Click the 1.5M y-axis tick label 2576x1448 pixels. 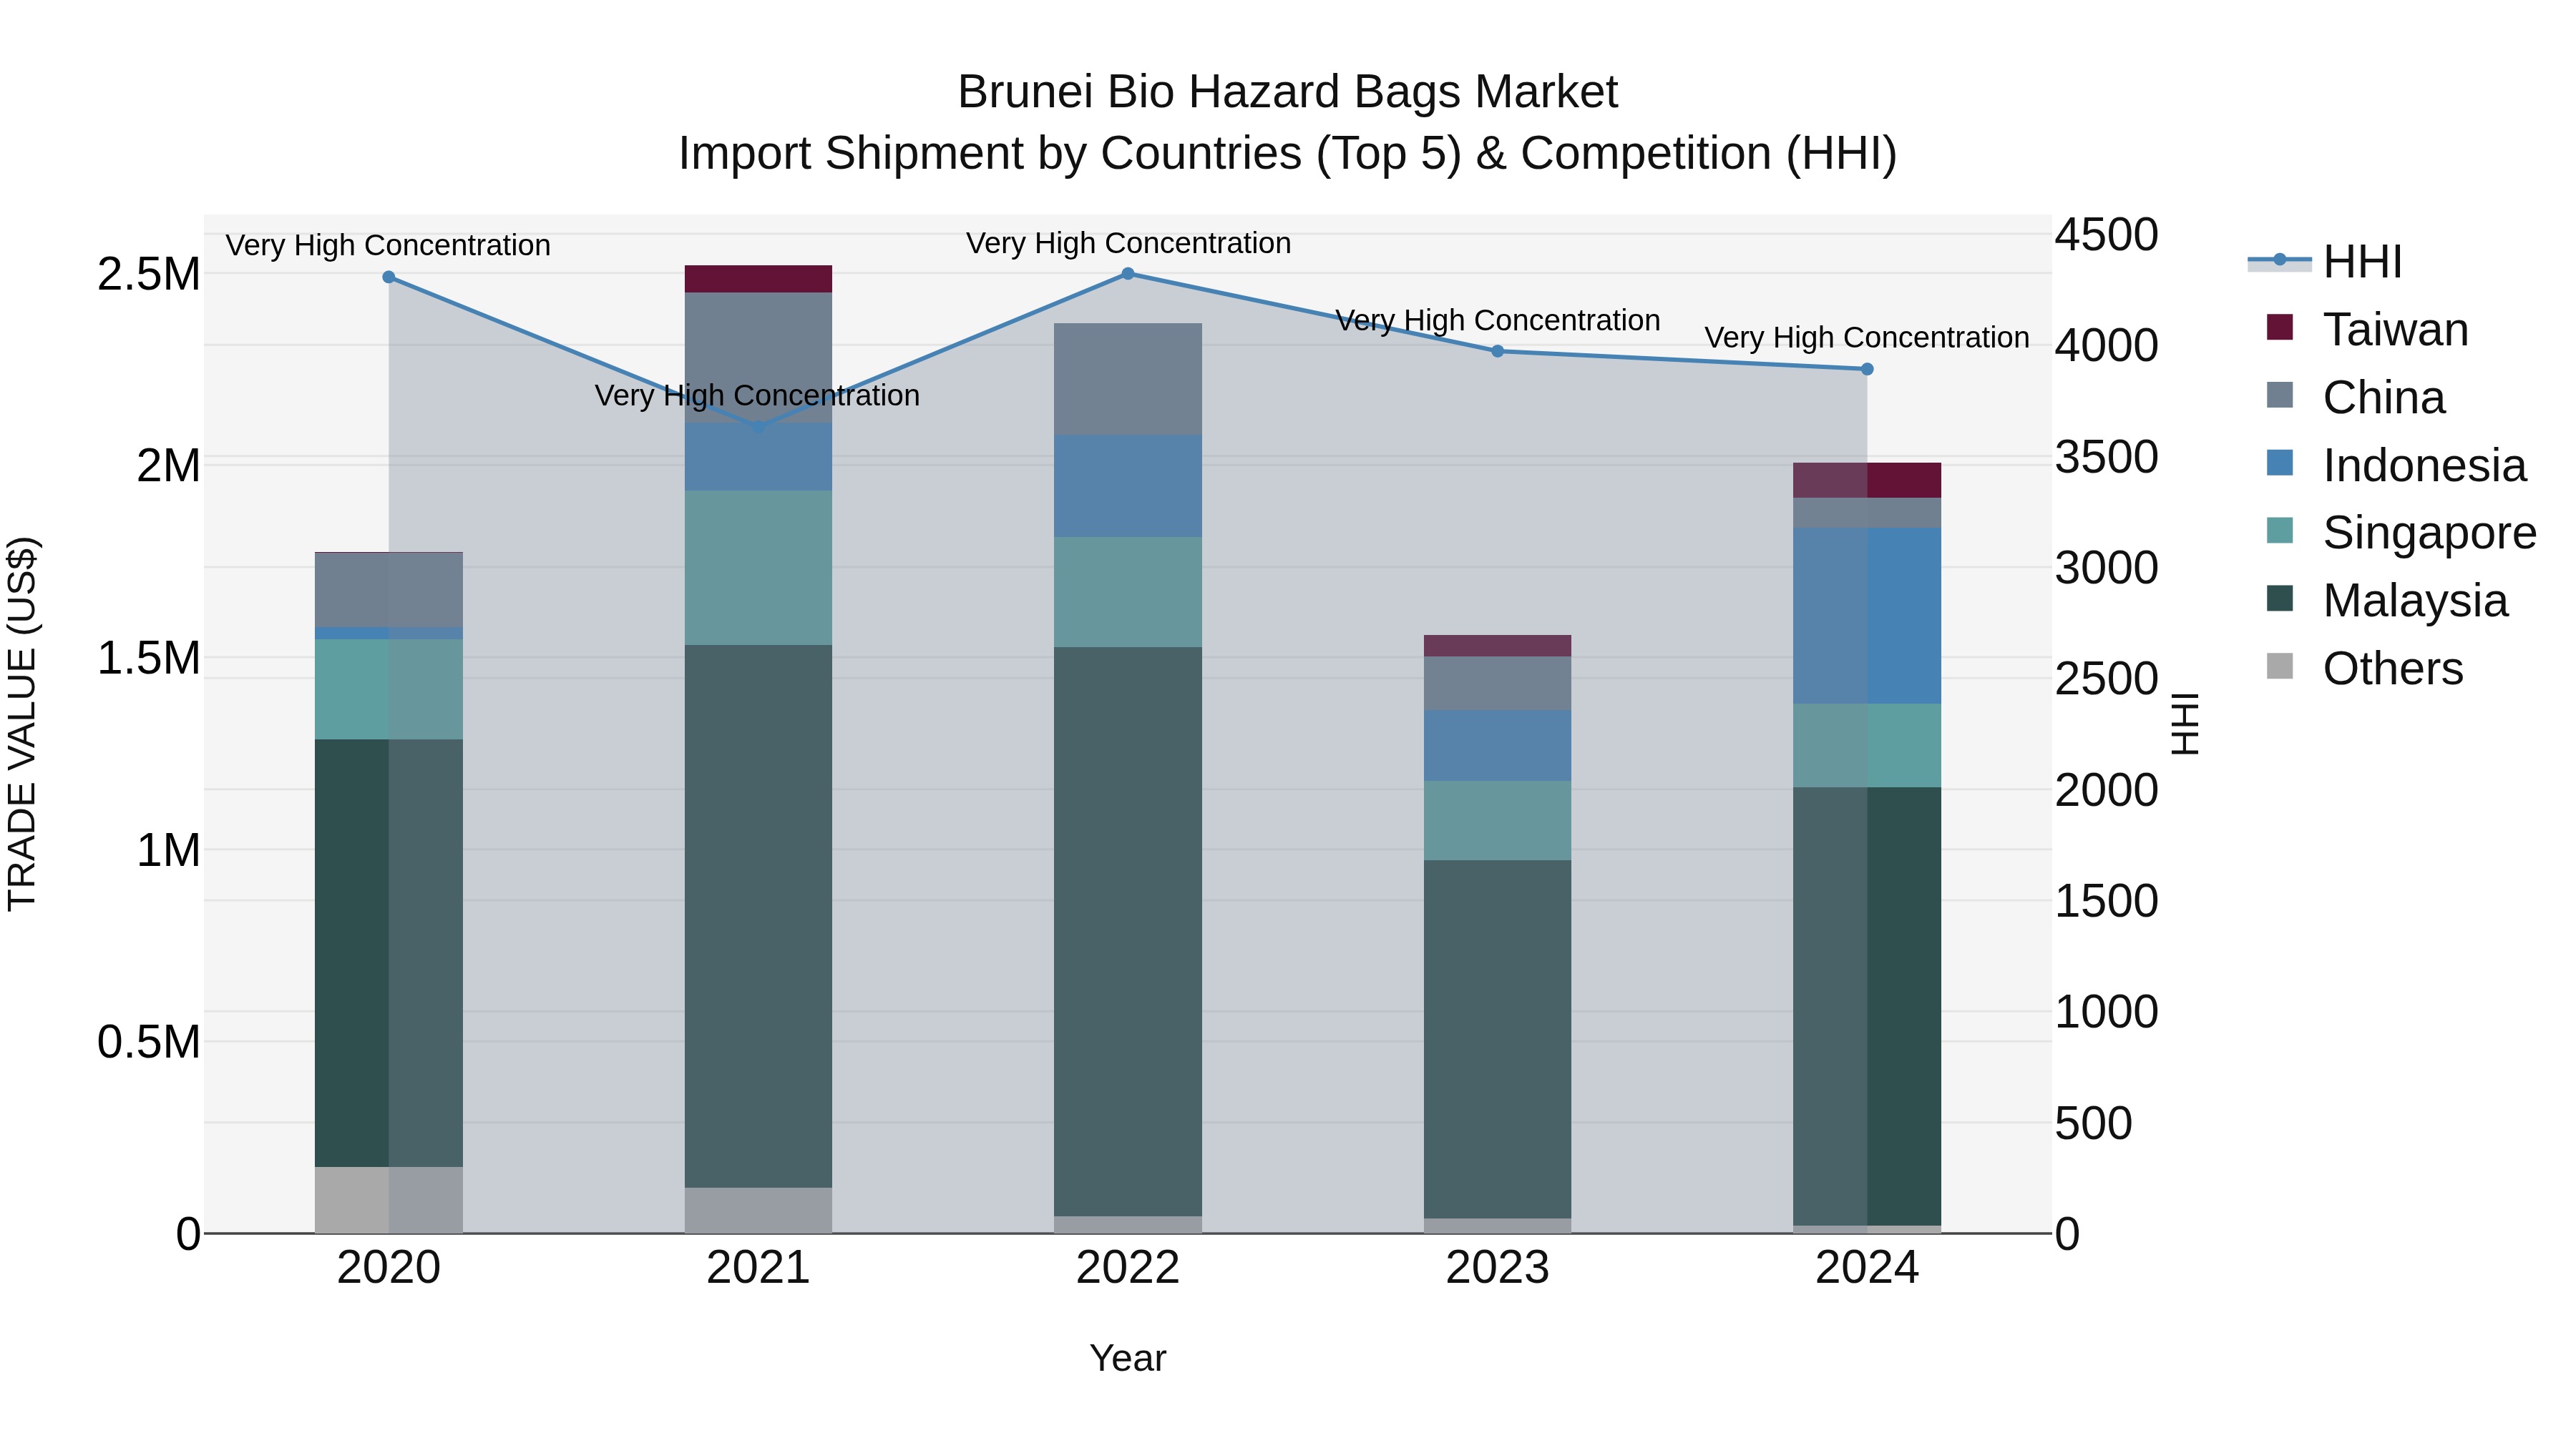(x=148, y=659)
